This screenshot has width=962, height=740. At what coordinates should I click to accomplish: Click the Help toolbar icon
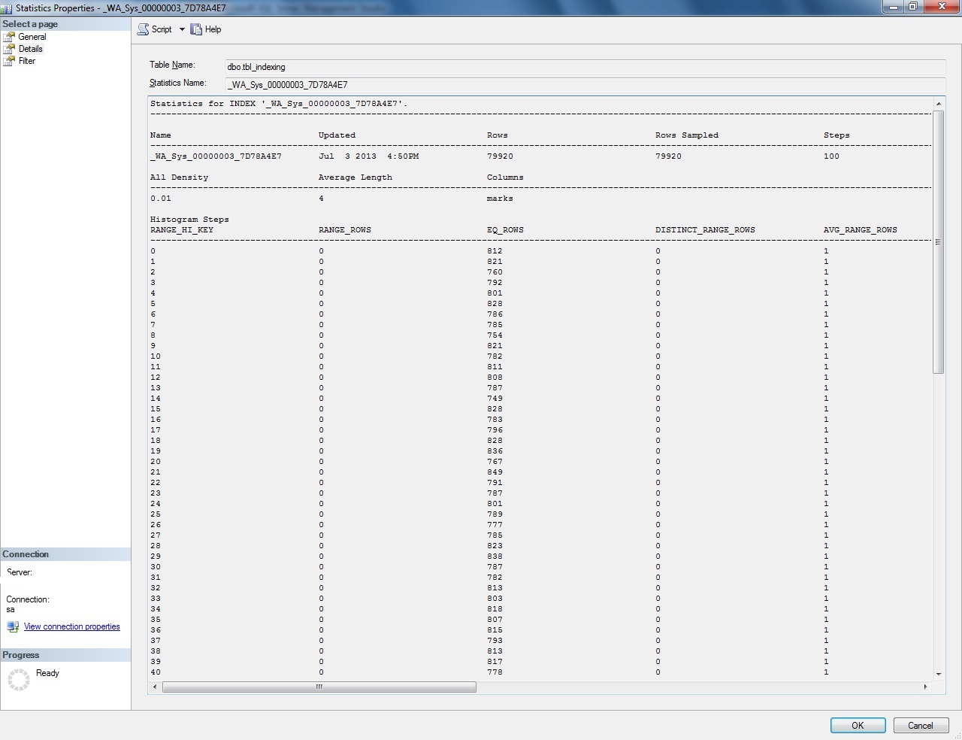pos(196,29)
